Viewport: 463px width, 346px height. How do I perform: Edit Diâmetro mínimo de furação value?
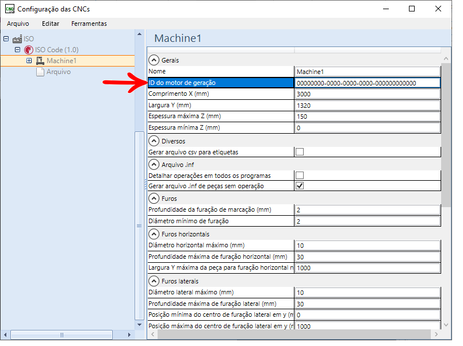(368, 221)
